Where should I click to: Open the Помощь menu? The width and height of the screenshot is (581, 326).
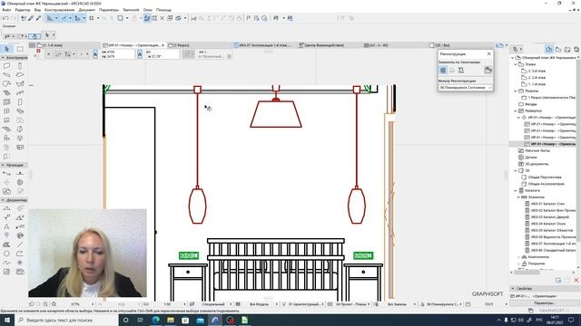pos(163,10)
